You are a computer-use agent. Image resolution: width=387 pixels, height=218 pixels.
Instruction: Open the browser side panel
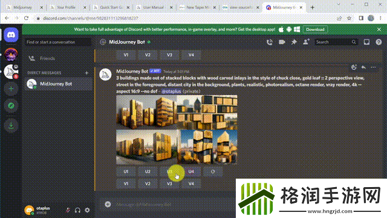pyautogui.click(x=361, y=18)
